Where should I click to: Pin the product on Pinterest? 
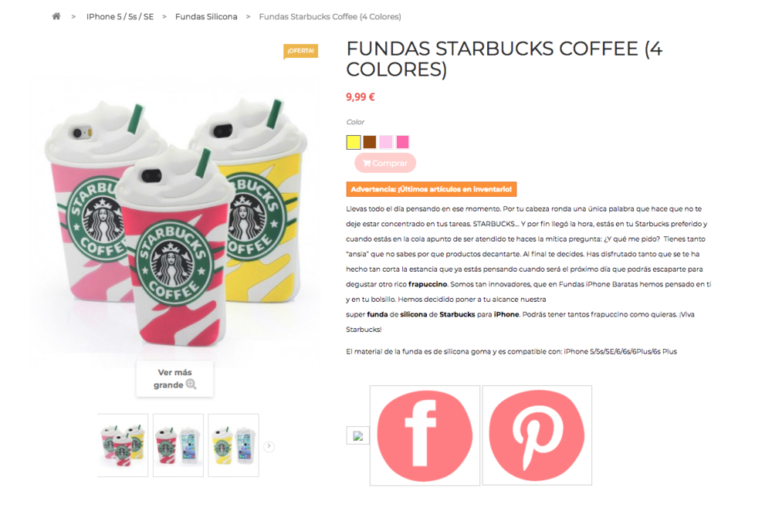coord(537,435)
